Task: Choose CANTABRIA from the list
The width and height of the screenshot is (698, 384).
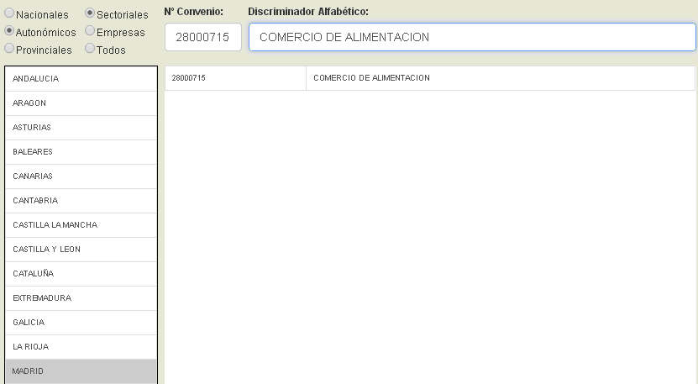Action: [x=81, y=200]
